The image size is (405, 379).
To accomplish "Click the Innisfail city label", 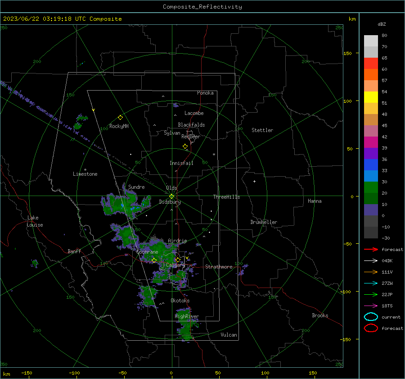I will tap(181, 163).
